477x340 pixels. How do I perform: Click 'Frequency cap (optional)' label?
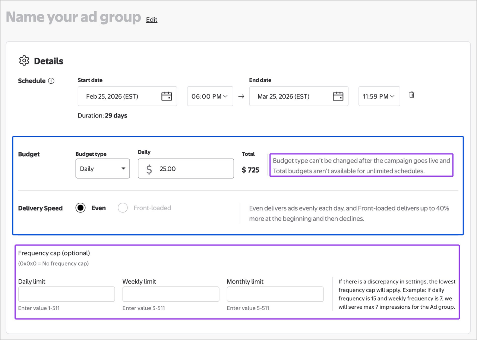54,253
